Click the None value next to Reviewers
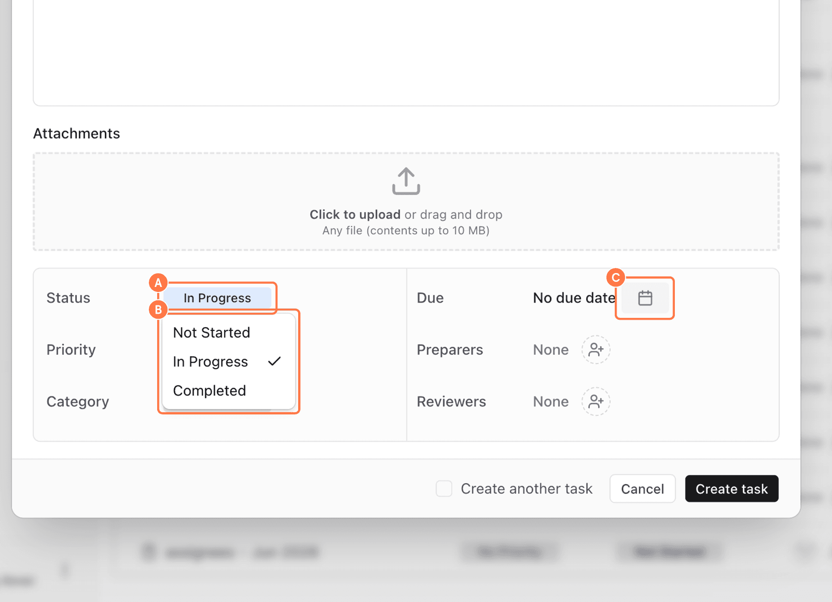The height and width of the screenshot is (602, 832). [x=551, y=401]
